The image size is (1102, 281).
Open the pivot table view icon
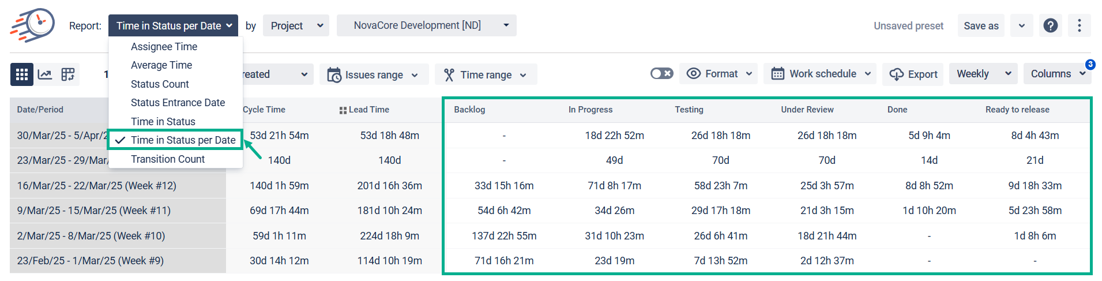[68, 74]
